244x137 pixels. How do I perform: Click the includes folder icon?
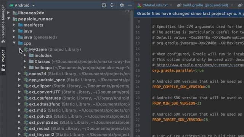[x=31, y=55]
